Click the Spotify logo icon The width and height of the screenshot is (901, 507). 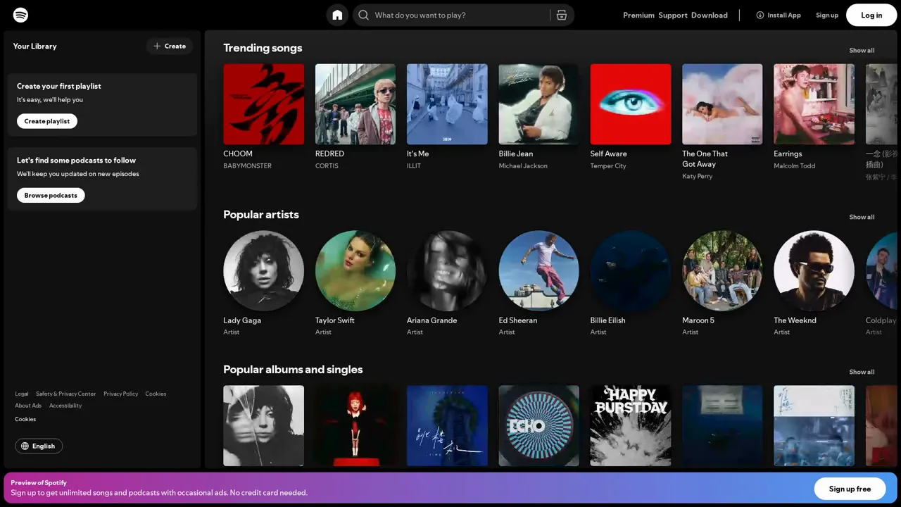[x=20, y=15]
